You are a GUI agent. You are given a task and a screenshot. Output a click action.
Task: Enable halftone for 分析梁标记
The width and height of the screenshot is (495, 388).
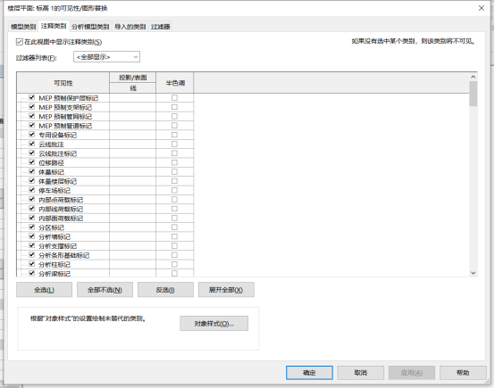(174, 273)
